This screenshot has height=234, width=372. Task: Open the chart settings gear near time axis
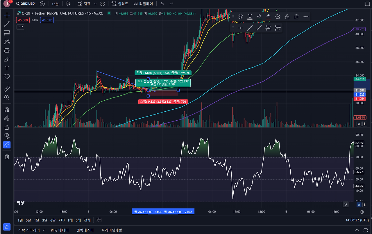(362, 212)
